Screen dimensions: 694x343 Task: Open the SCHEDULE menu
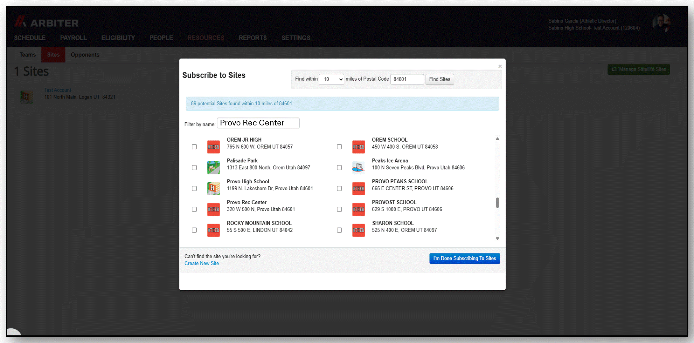point(30,38)
